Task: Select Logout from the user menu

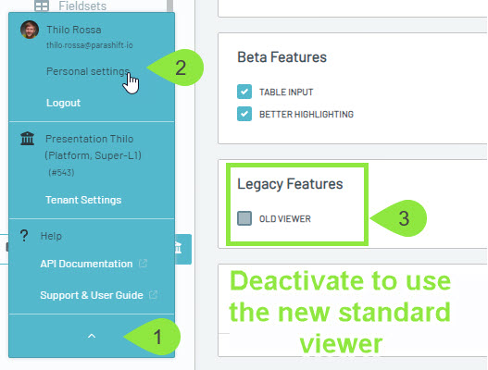Action: pos(63,103)
